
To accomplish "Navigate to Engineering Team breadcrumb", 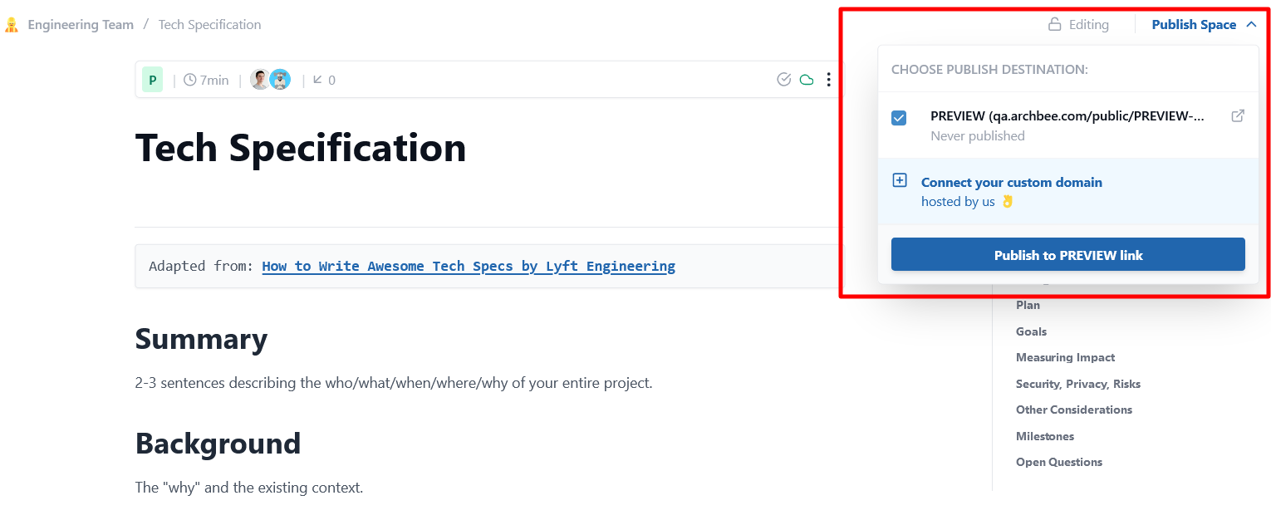I will coord(80,24).
